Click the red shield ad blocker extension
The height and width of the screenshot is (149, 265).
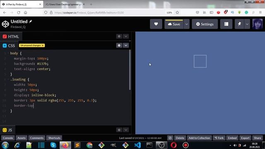click(225, 12)
